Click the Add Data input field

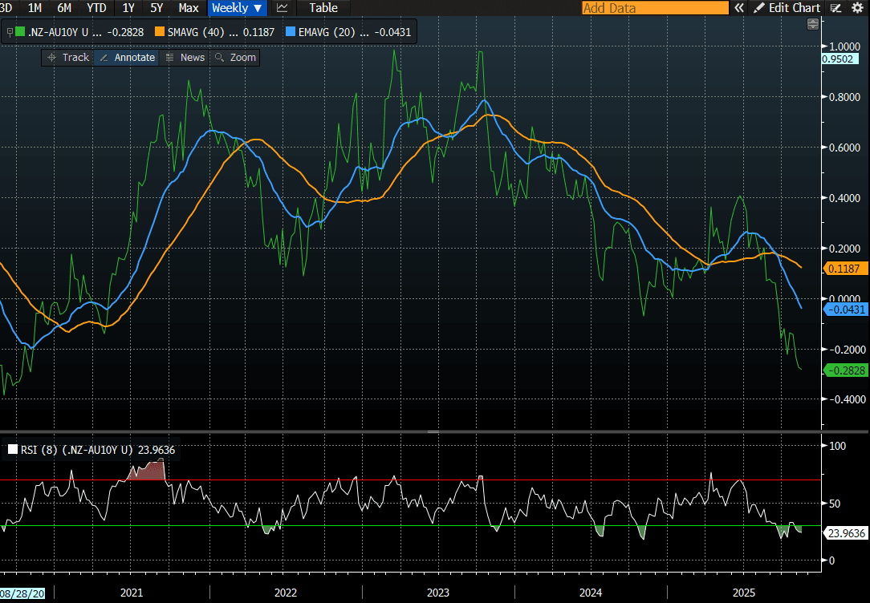click(655, 8)
